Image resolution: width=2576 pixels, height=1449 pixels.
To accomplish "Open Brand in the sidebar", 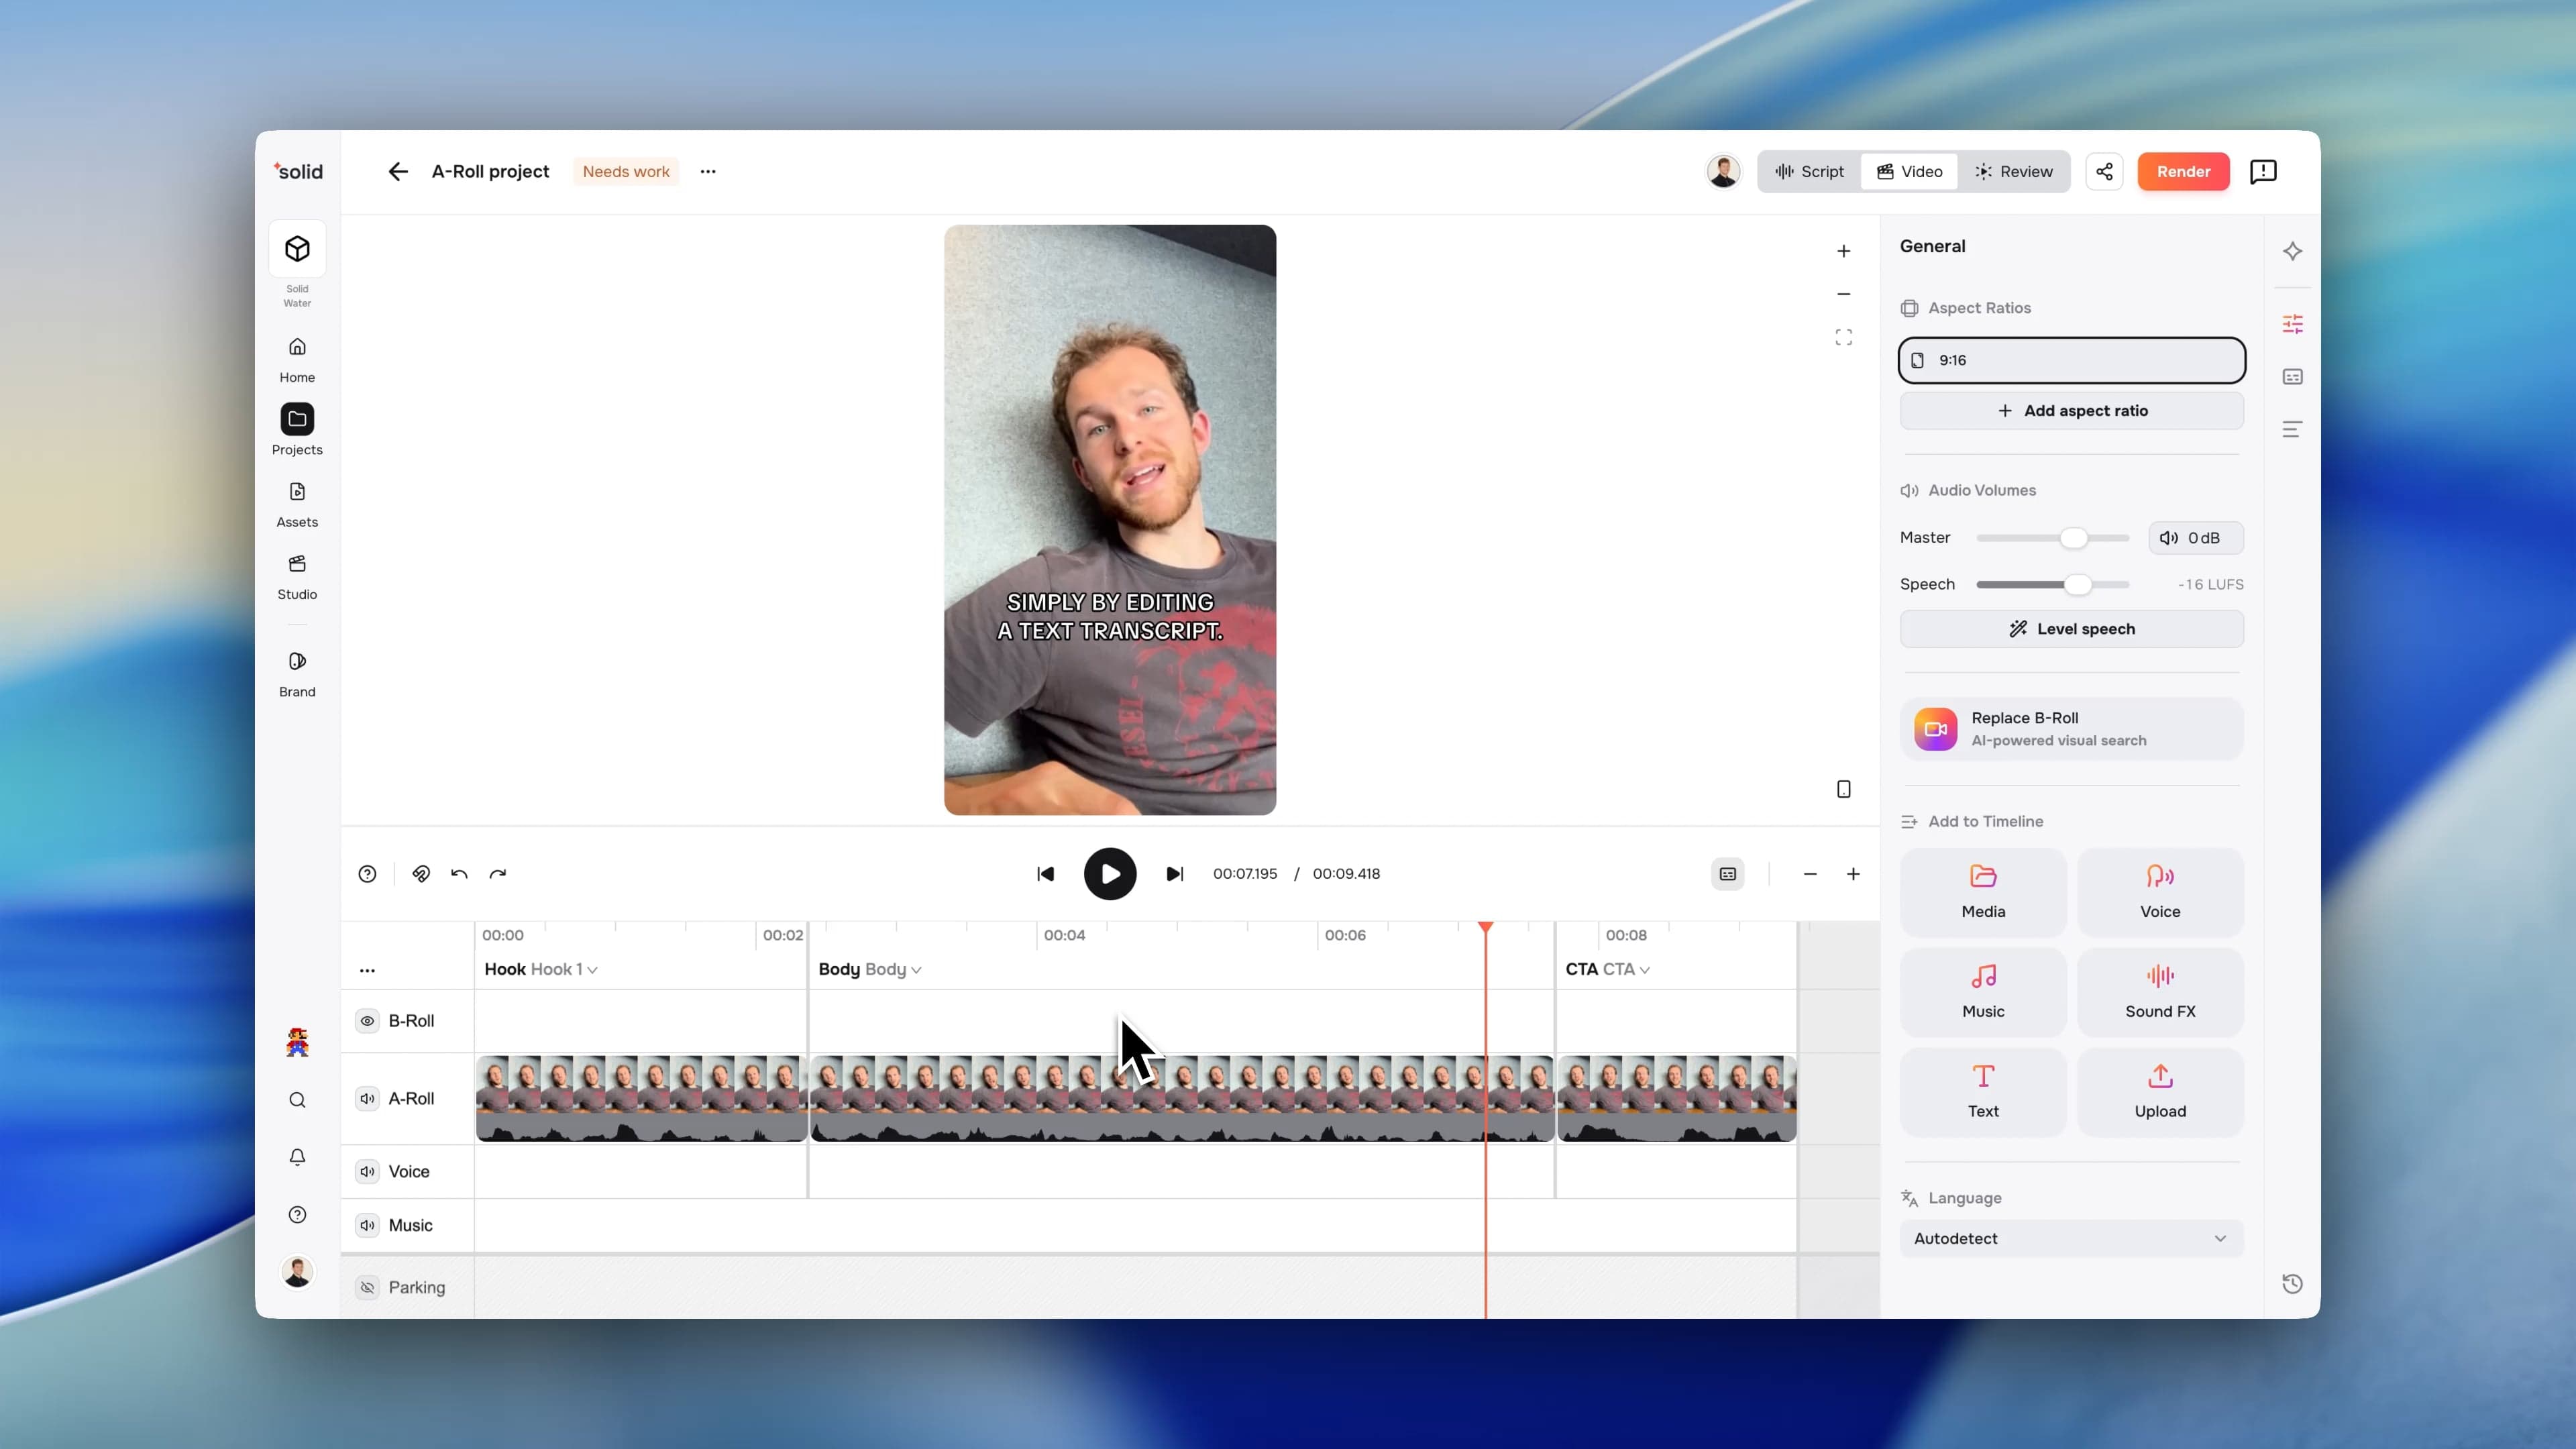I will click(297, 675).
